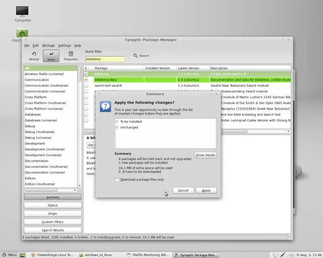Click the Search Results button
Image resolution: width=323 pixels, height=258 pixels.
coord(53,230)
